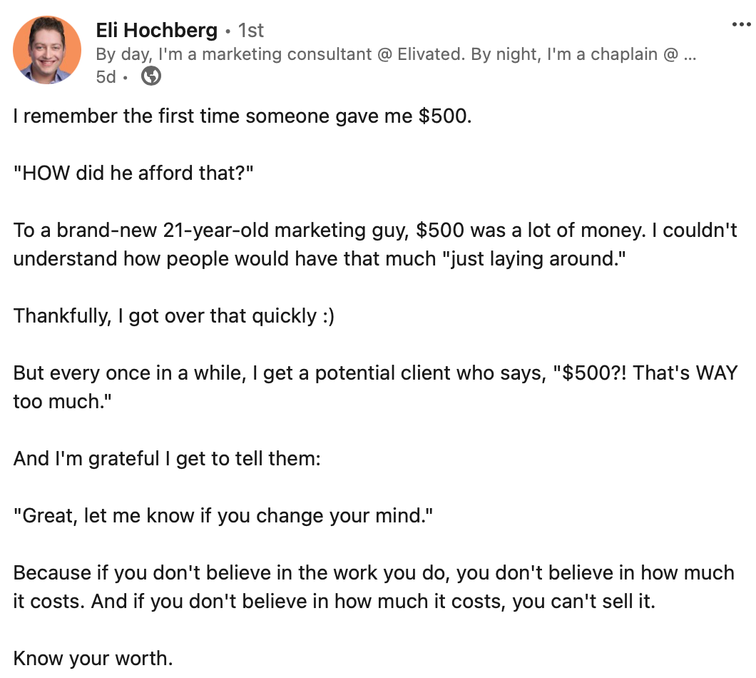Click the 1st connection degree badge
The height and width of the screenshot is (678, 756).
point(251,31)
